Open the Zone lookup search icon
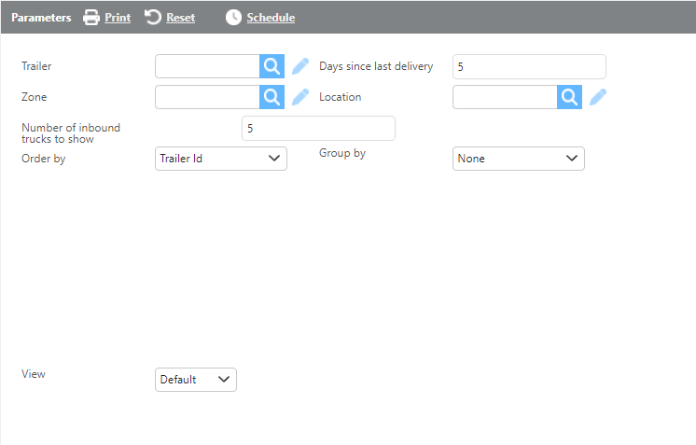696x445 pixels. [271, 97]
